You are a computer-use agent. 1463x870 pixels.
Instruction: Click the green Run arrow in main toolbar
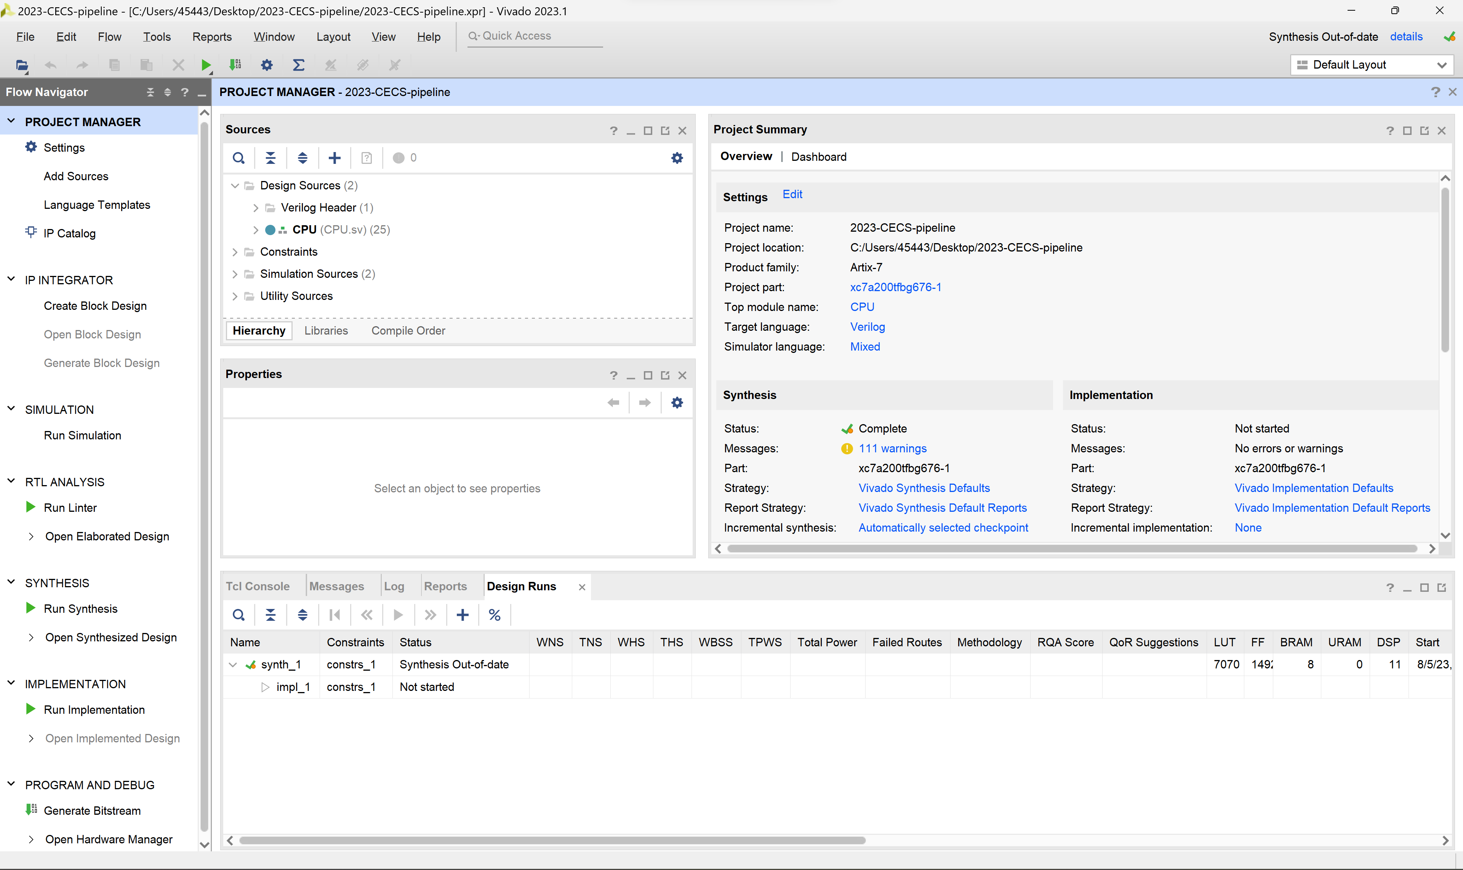[206, 64]
